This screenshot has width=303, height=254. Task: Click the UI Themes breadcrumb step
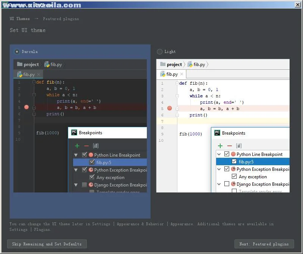click(20, 19)
